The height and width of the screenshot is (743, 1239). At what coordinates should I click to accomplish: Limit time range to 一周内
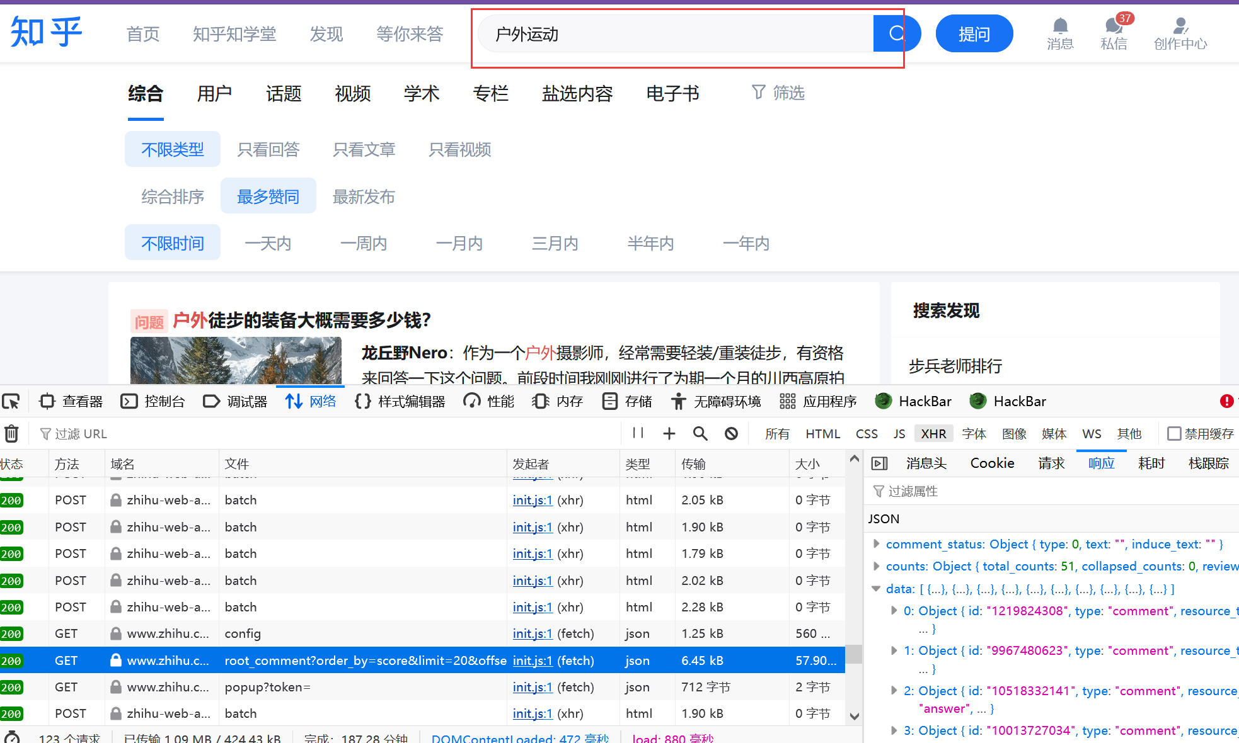click(x=364, y=243)
